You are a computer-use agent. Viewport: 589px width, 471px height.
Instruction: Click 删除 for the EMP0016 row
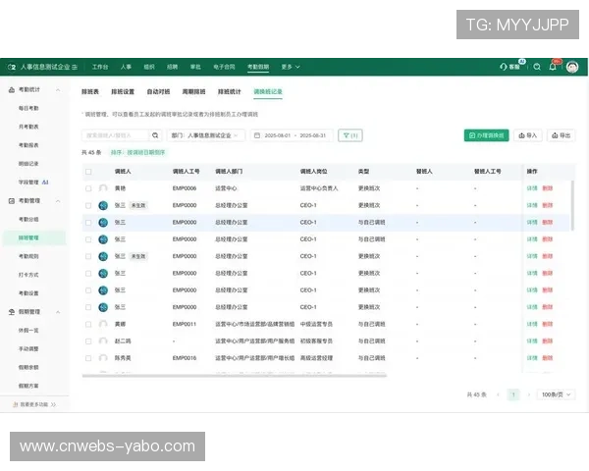coord(548,358)
